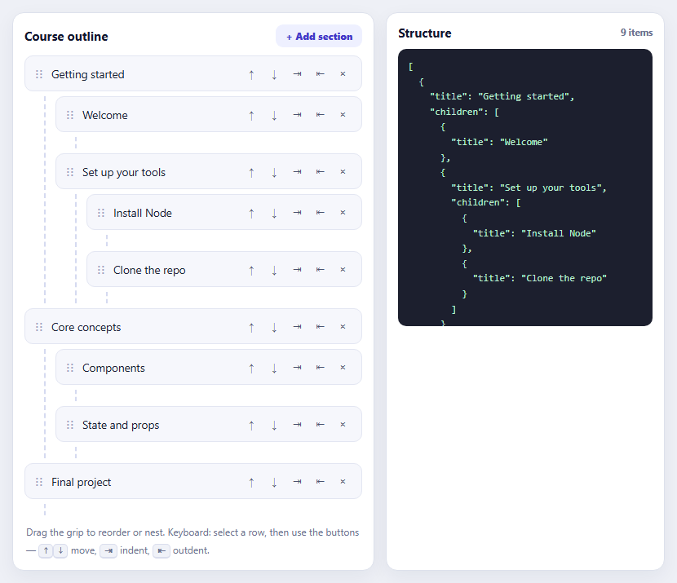Indent the State and props row
677x583 pixels.
[297, 425]
